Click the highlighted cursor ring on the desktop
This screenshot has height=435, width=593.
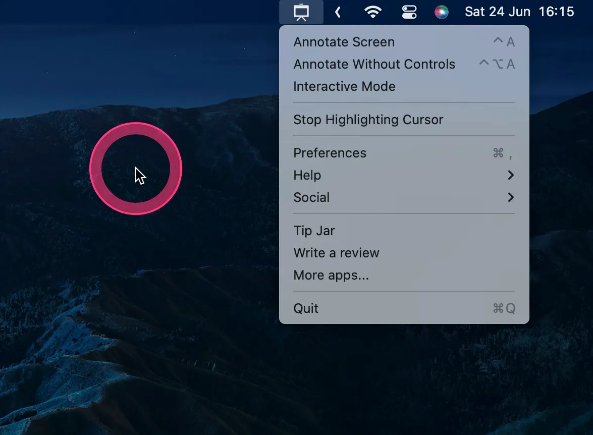(x=135, y=169)
